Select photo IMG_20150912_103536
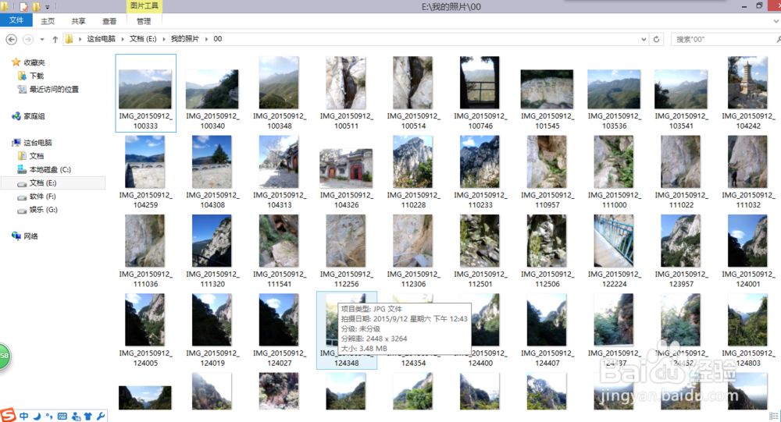781x422 pixels. [x=614, y=93]
